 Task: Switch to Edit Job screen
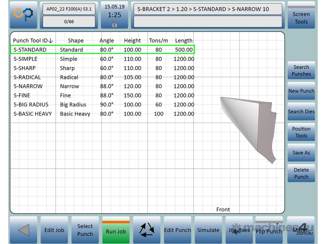point(54,230)
